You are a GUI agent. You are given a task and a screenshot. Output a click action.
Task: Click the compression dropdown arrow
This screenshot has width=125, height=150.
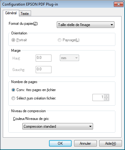90,126
